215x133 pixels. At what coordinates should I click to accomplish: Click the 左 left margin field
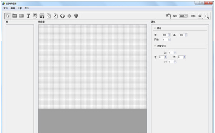click(x=161, y=57)
